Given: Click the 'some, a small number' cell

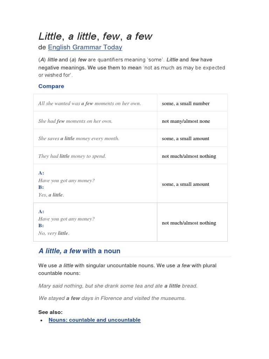Looking at the screenshot, I should point(186,103).
